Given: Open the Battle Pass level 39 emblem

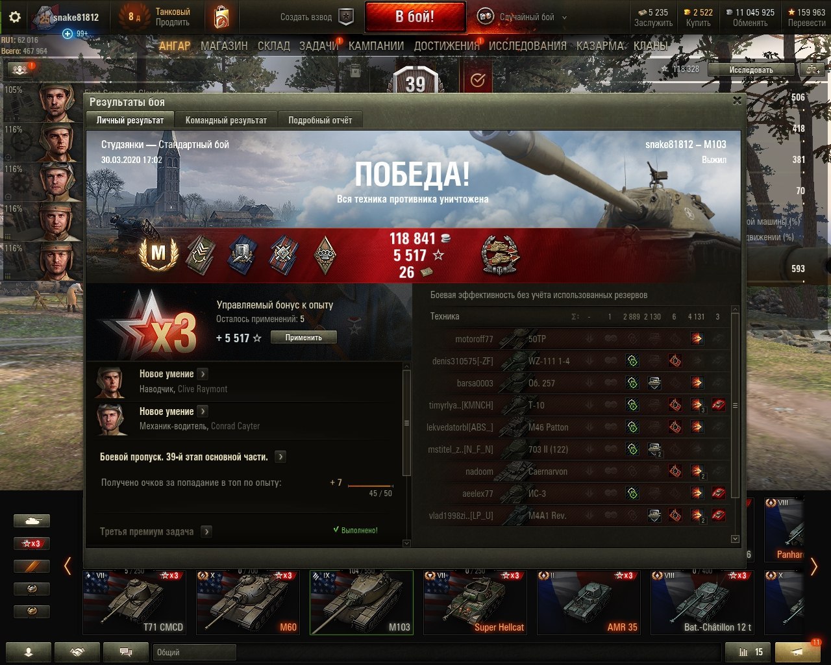Looking at the screenshot, I should tap(415, 81).
